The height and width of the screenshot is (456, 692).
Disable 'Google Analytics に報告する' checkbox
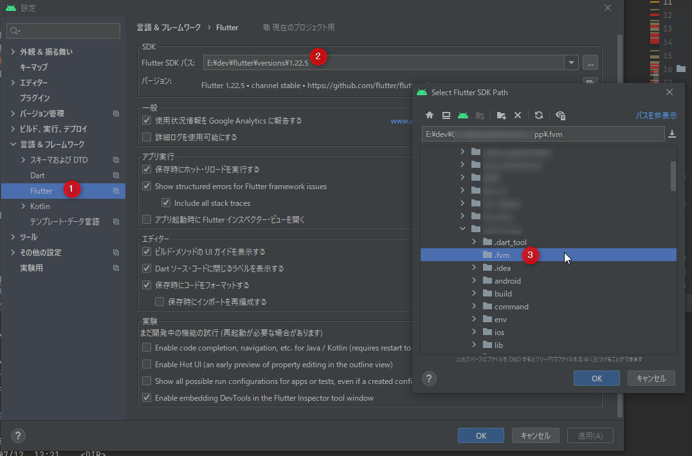click(x=145, y=120)
